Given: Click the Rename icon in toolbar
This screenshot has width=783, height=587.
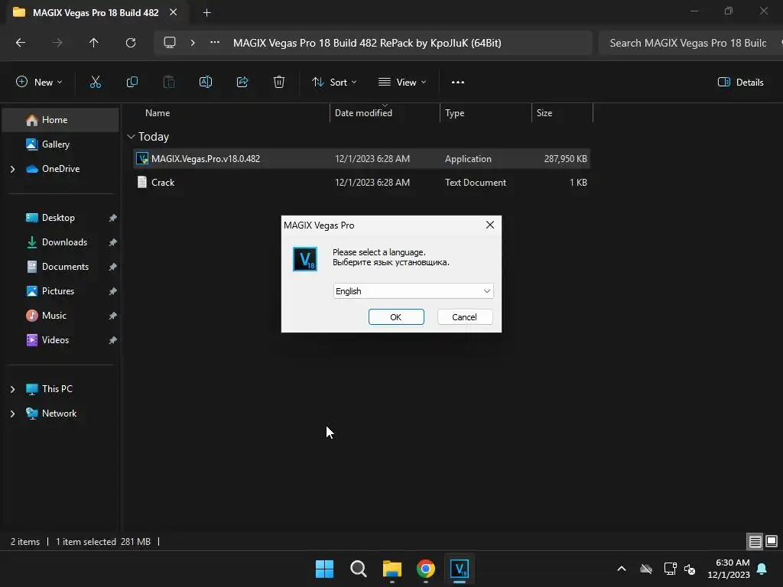Looking at the screenshot, I should tap(206, 83).
